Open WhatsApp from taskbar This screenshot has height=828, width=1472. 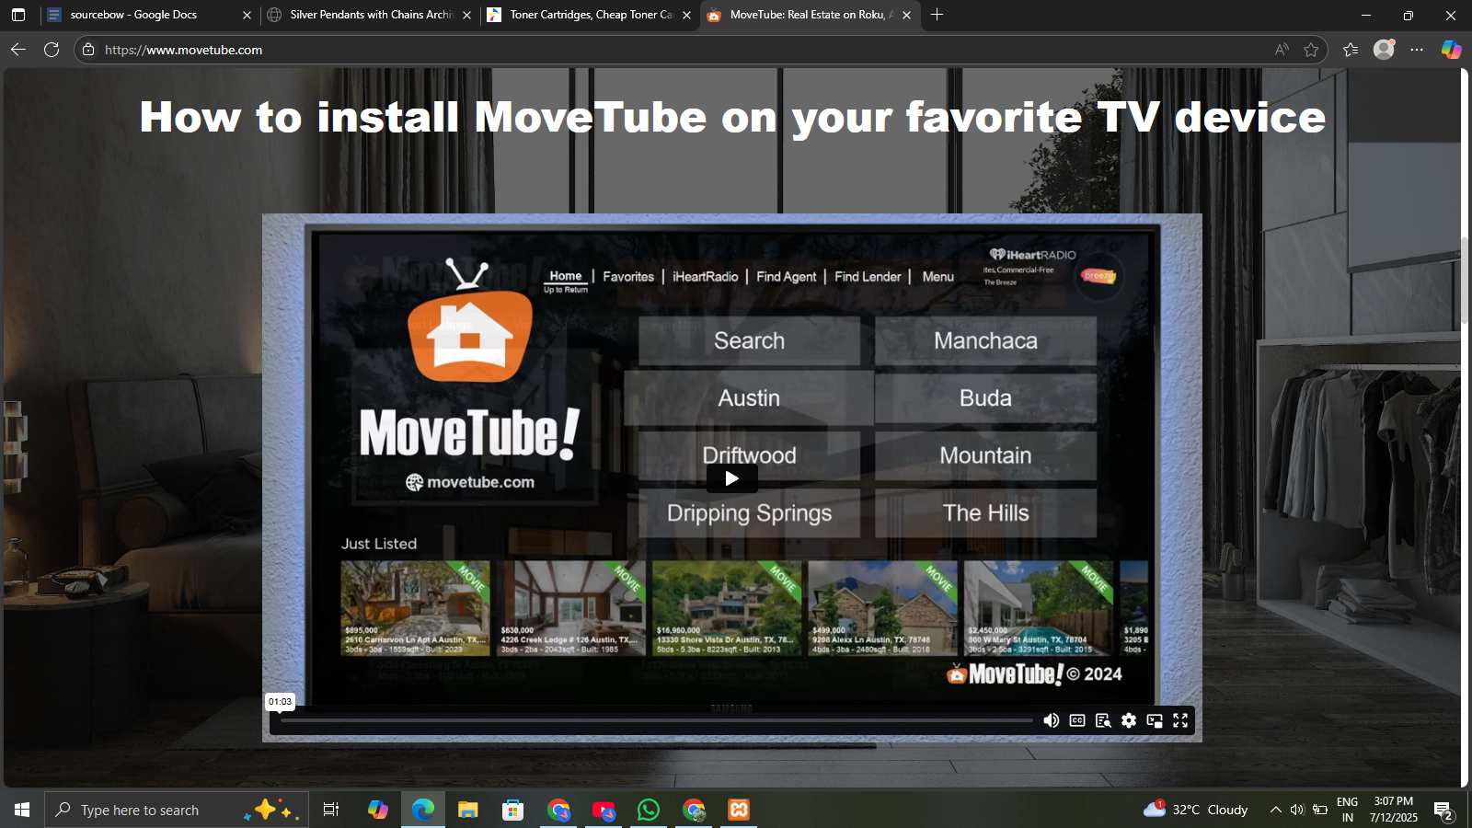coord(649,810)
